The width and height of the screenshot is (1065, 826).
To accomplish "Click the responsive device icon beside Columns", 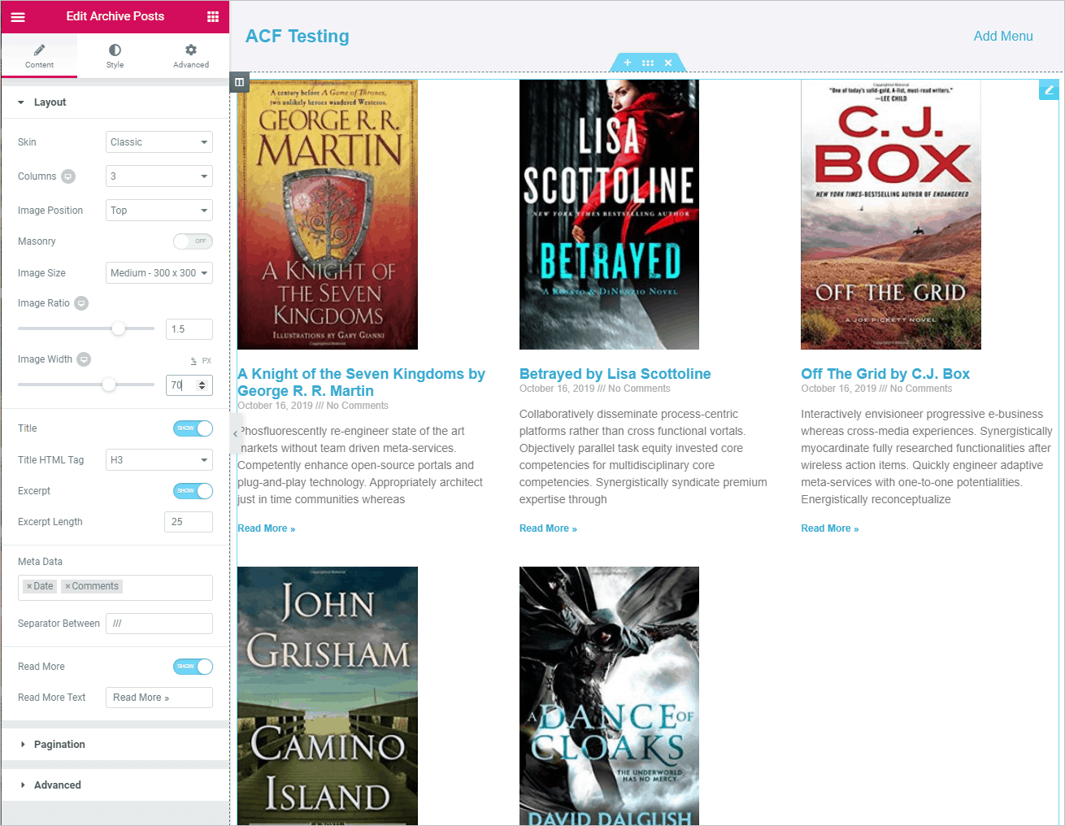I will pyautogui.click(x=68, y=176).
